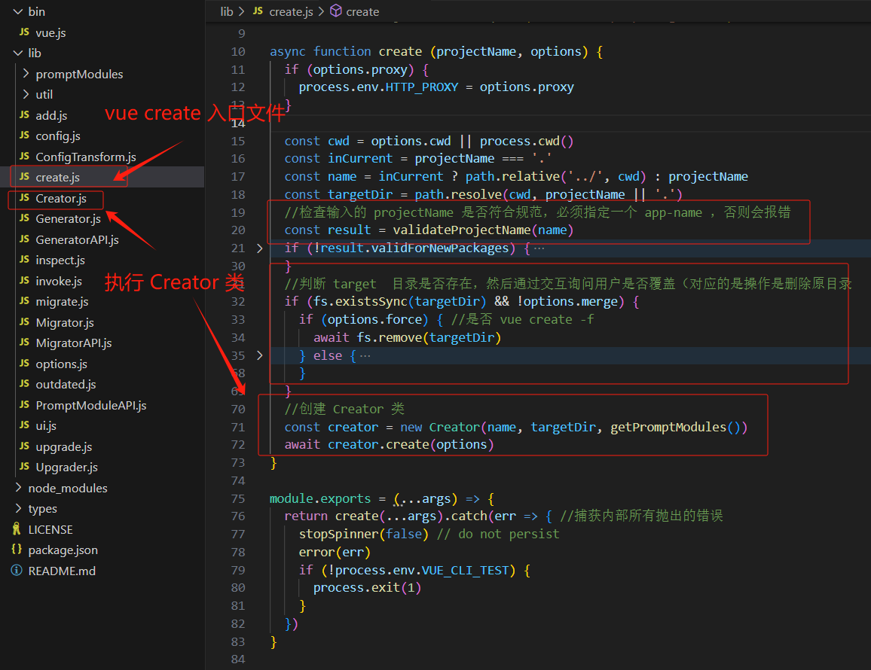Open PromptModuleAPI.js file
Viewport: 871px width, 670px height.
pos(91,406)
